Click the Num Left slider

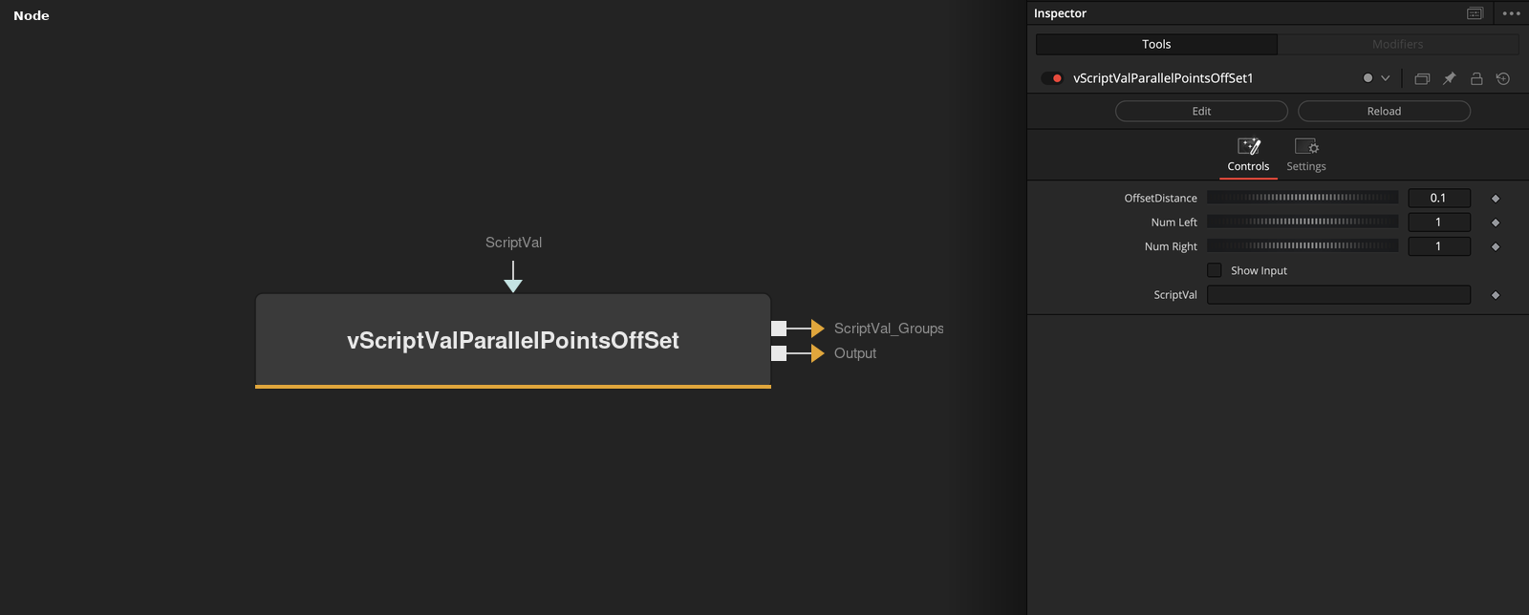point(1303,222)
